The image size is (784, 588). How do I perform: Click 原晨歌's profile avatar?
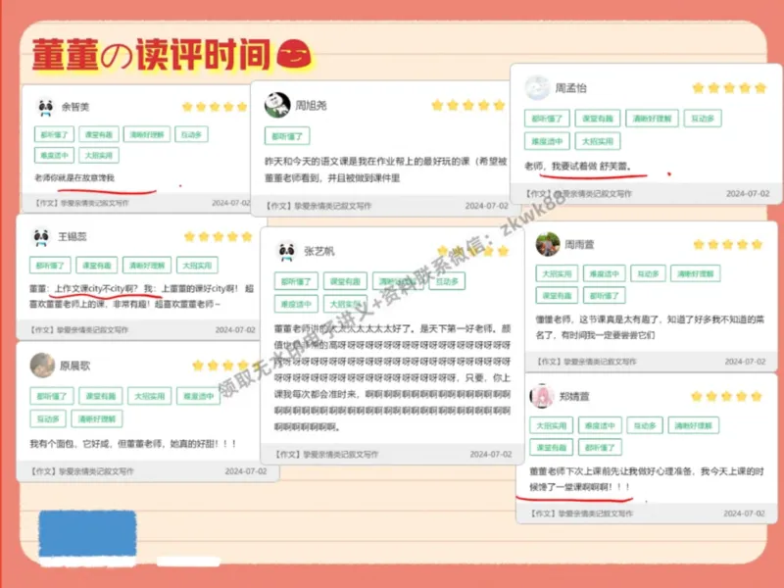coord(42,366)
